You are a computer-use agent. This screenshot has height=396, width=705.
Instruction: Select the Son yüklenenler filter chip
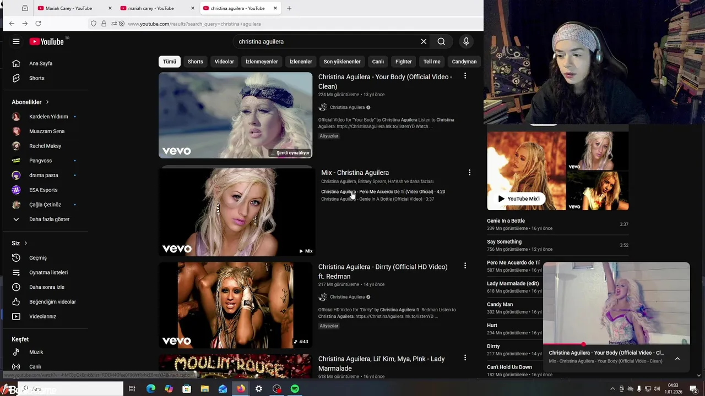(x=342, y=62)
